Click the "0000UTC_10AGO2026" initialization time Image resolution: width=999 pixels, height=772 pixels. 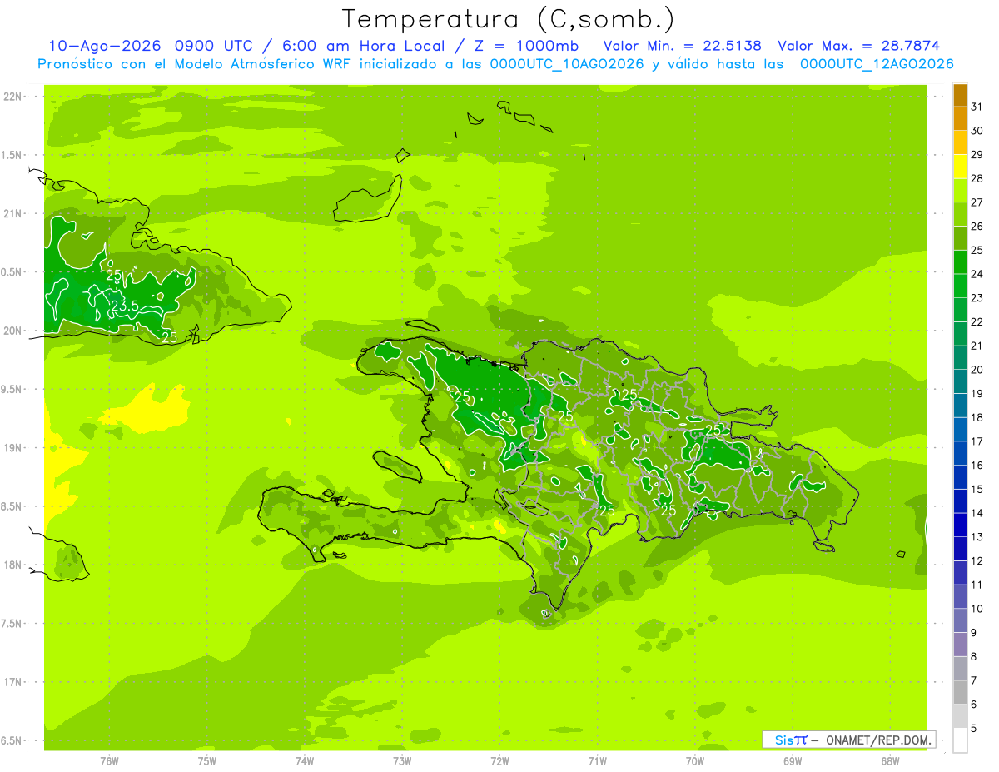click(x=567, y=64)
